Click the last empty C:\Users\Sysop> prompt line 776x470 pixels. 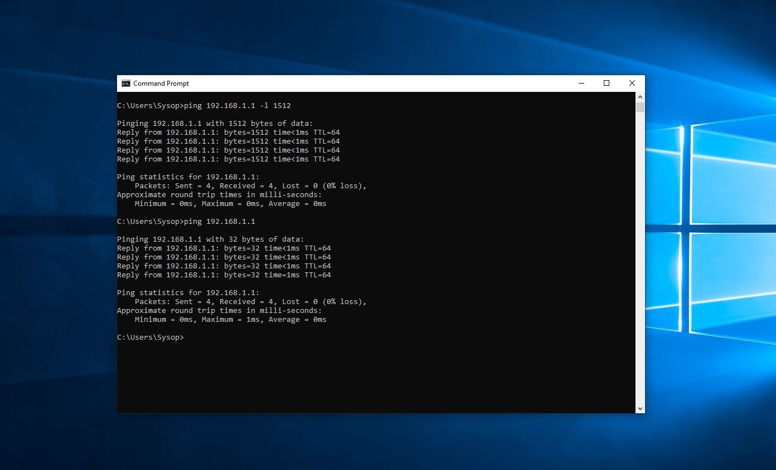click(x=151, y=337)
